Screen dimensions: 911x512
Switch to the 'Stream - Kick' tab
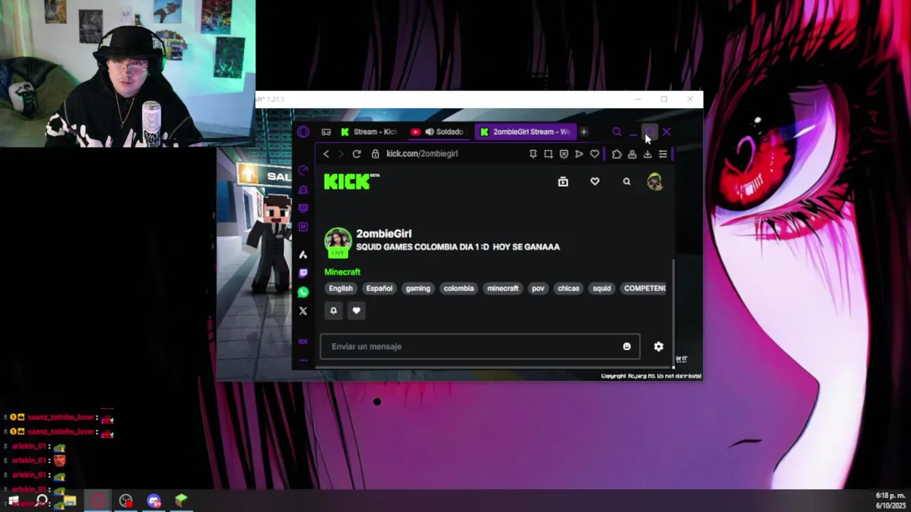pos(369,132)
